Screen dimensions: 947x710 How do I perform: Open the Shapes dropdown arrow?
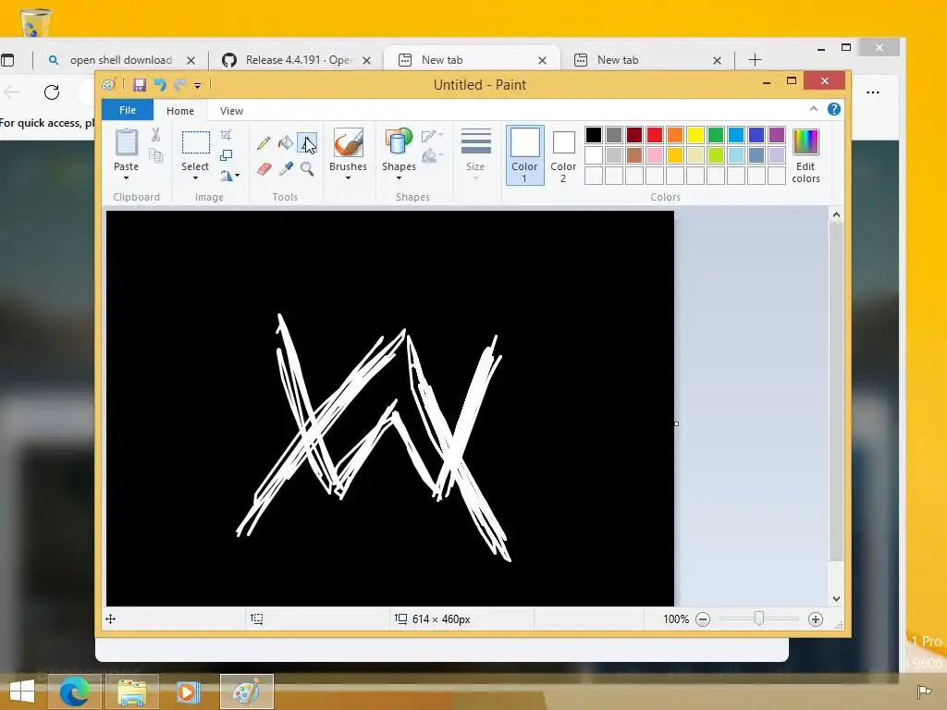tap(399, 178)
